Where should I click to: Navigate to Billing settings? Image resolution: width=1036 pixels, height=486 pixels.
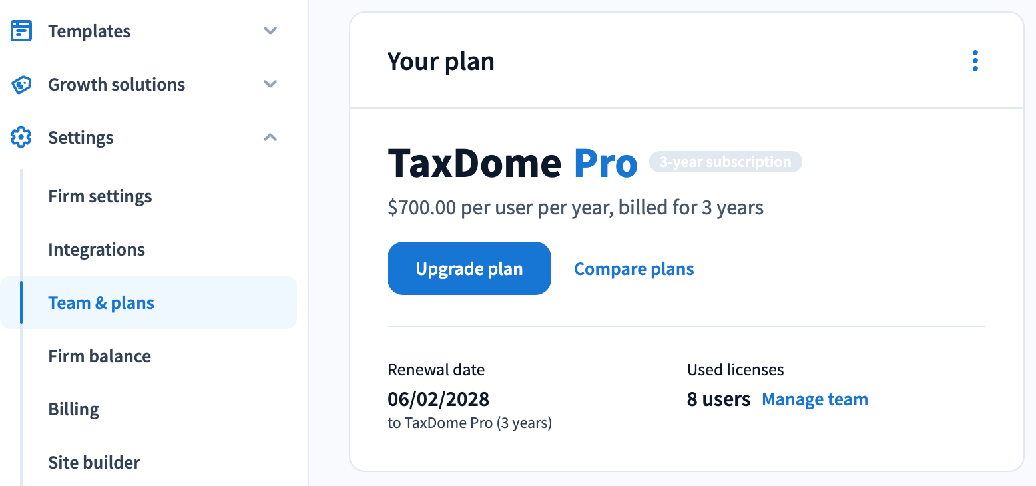[74, 409]
